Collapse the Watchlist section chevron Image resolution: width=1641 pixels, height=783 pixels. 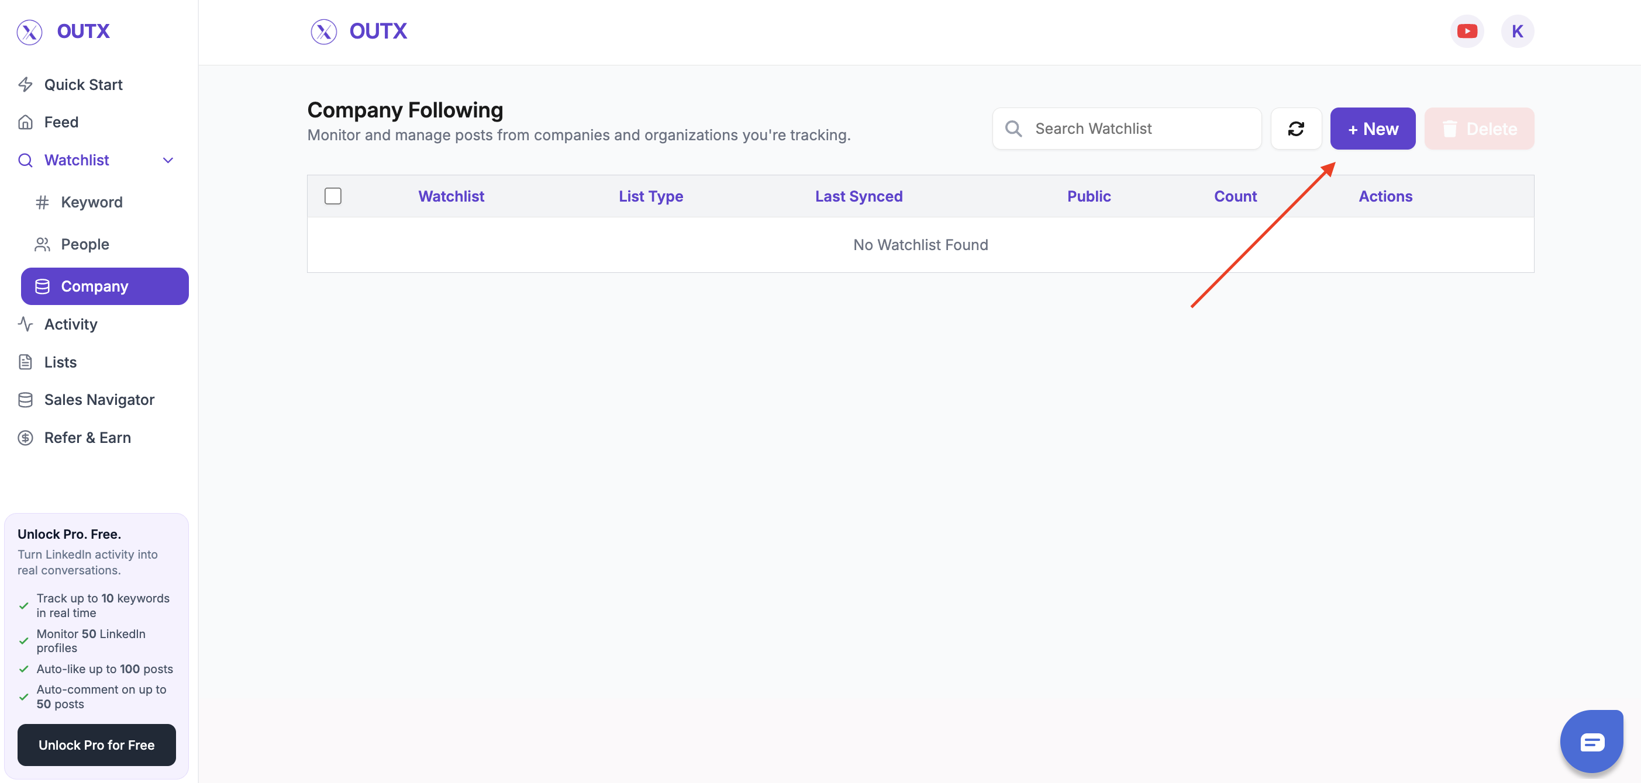coord(167,160)
